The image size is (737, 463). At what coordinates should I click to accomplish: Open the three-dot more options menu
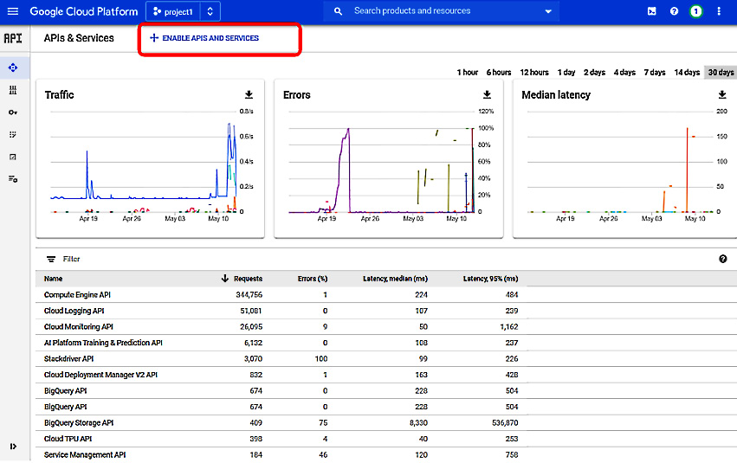(x=719, y=11)
